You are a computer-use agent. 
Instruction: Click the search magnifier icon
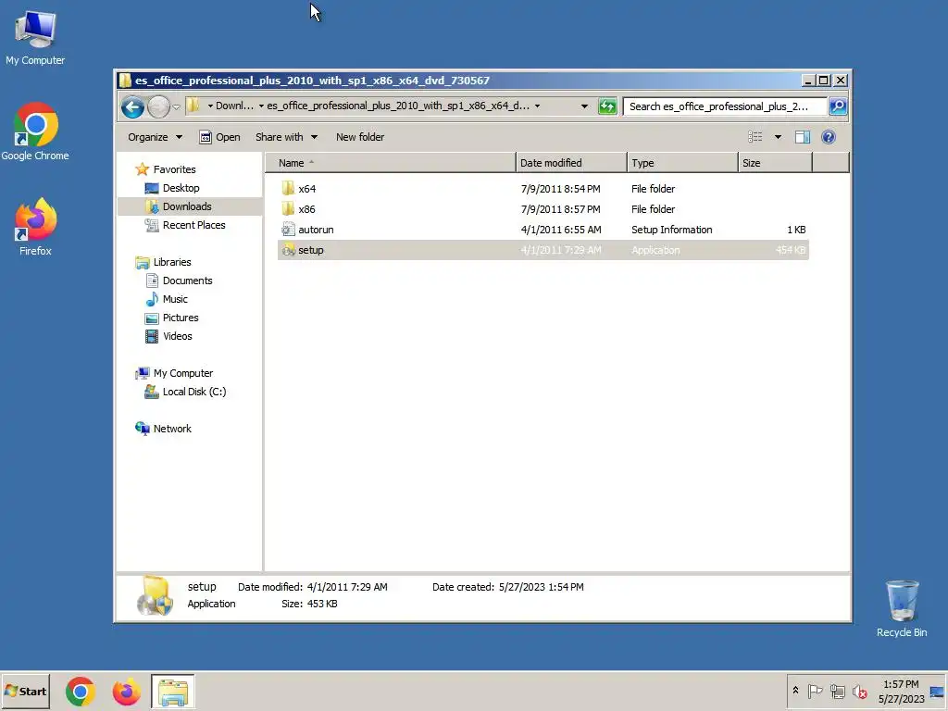[837, 106]
